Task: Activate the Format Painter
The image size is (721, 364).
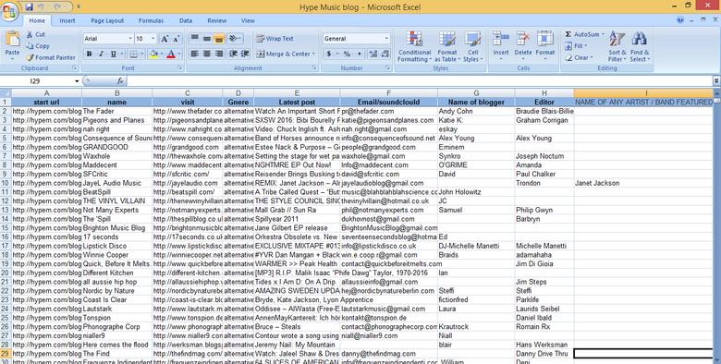Action: pyautogui.click(x=50, y=57)
